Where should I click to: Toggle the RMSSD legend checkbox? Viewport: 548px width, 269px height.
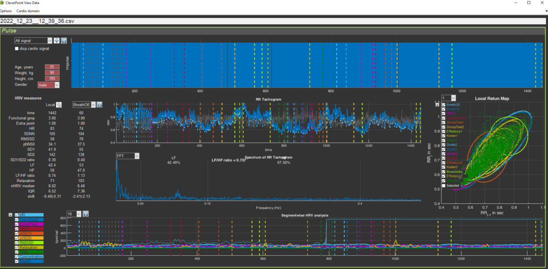(x=17, y=243)
